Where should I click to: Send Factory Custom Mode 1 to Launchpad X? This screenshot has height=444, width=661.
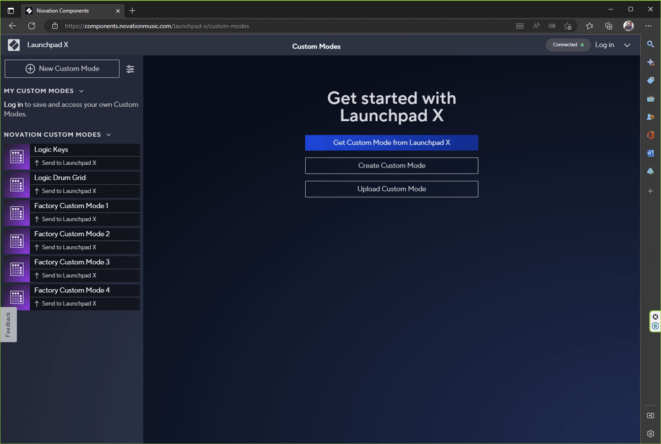tap(84, 219)
